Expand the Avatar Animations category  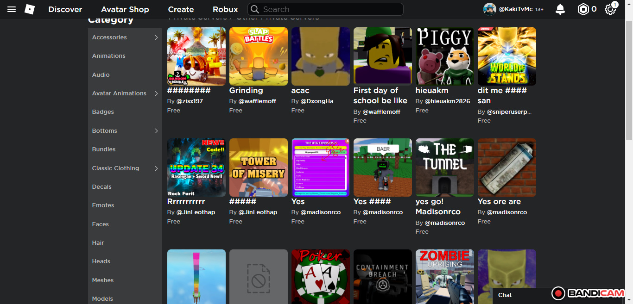[156, 93]
